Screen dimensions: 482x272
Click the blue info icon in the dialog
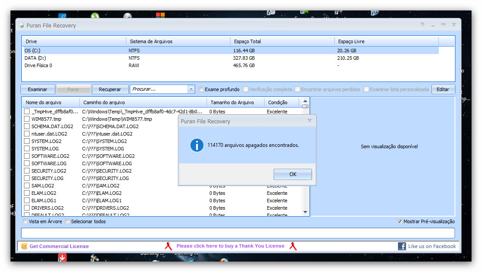[x=197, y=145]
